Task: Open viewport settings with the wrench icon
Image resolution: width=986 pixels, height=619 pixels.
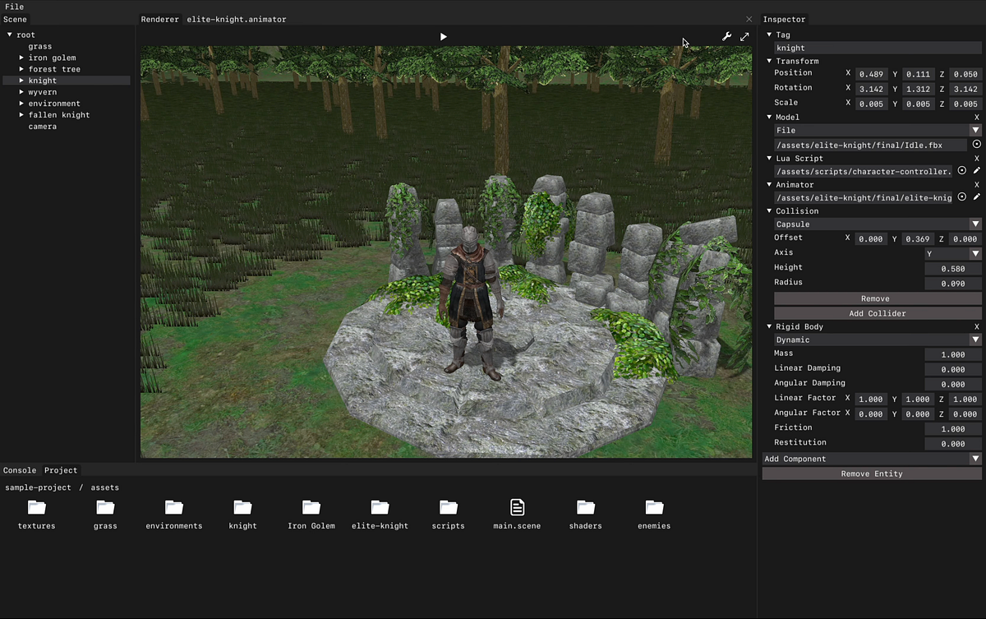Action: tap(726, 36)
